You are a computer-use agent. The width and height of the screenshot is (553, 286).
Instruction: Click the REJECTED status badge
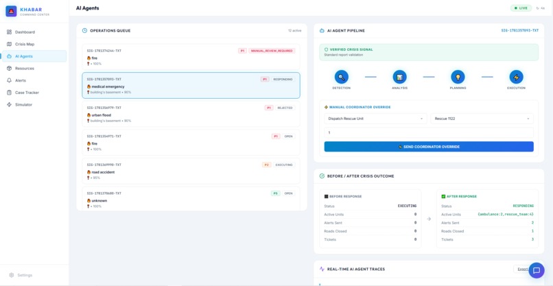tap(285, 108)
